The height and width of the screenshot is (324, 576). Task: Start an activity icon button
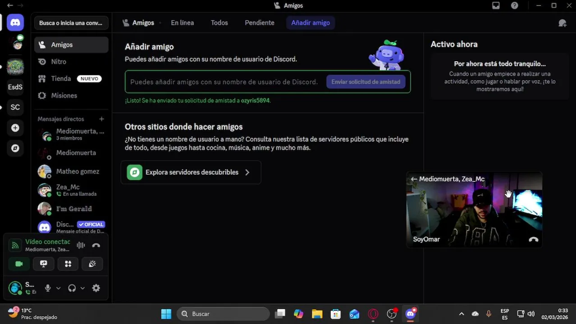point(68,264)
